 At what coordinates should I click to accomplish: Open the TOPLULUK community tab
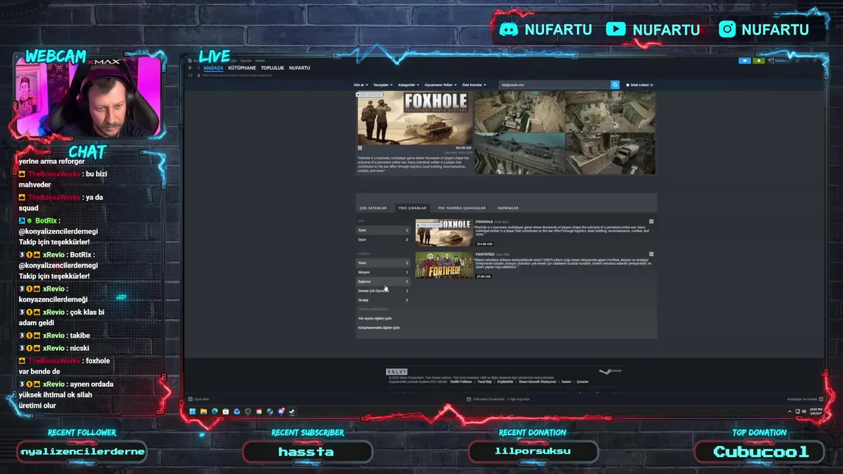pos(272,68)
